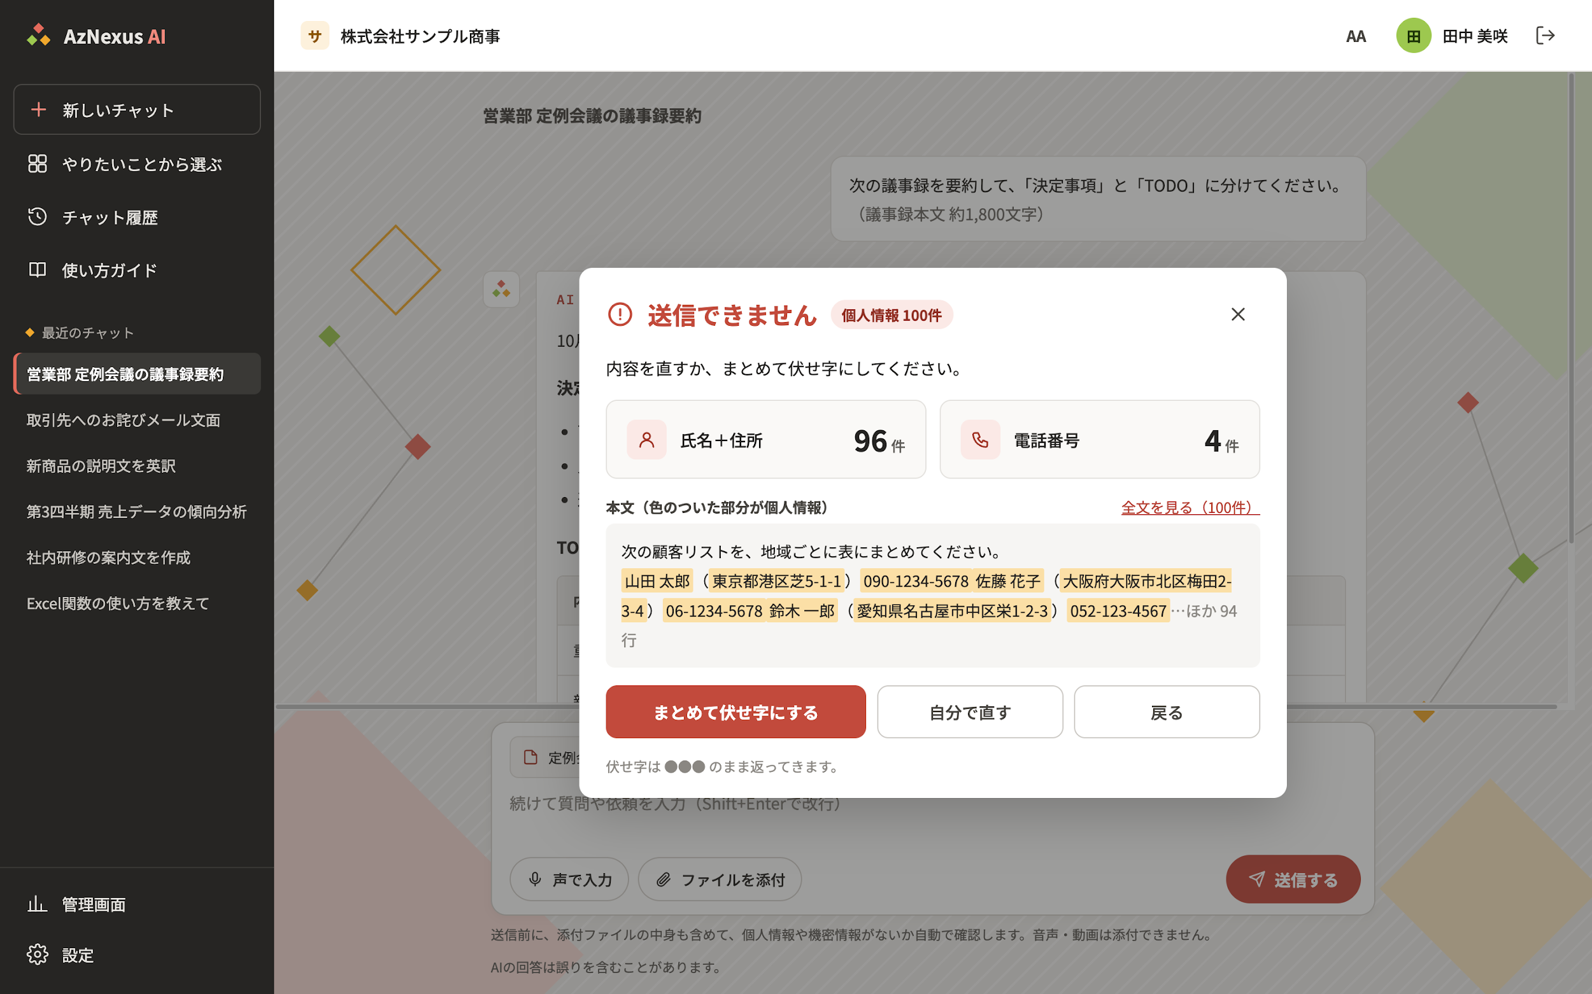Click 田中 美咲 user name
Viewport: 1592px width, 994px height.
click(1475, 36)
